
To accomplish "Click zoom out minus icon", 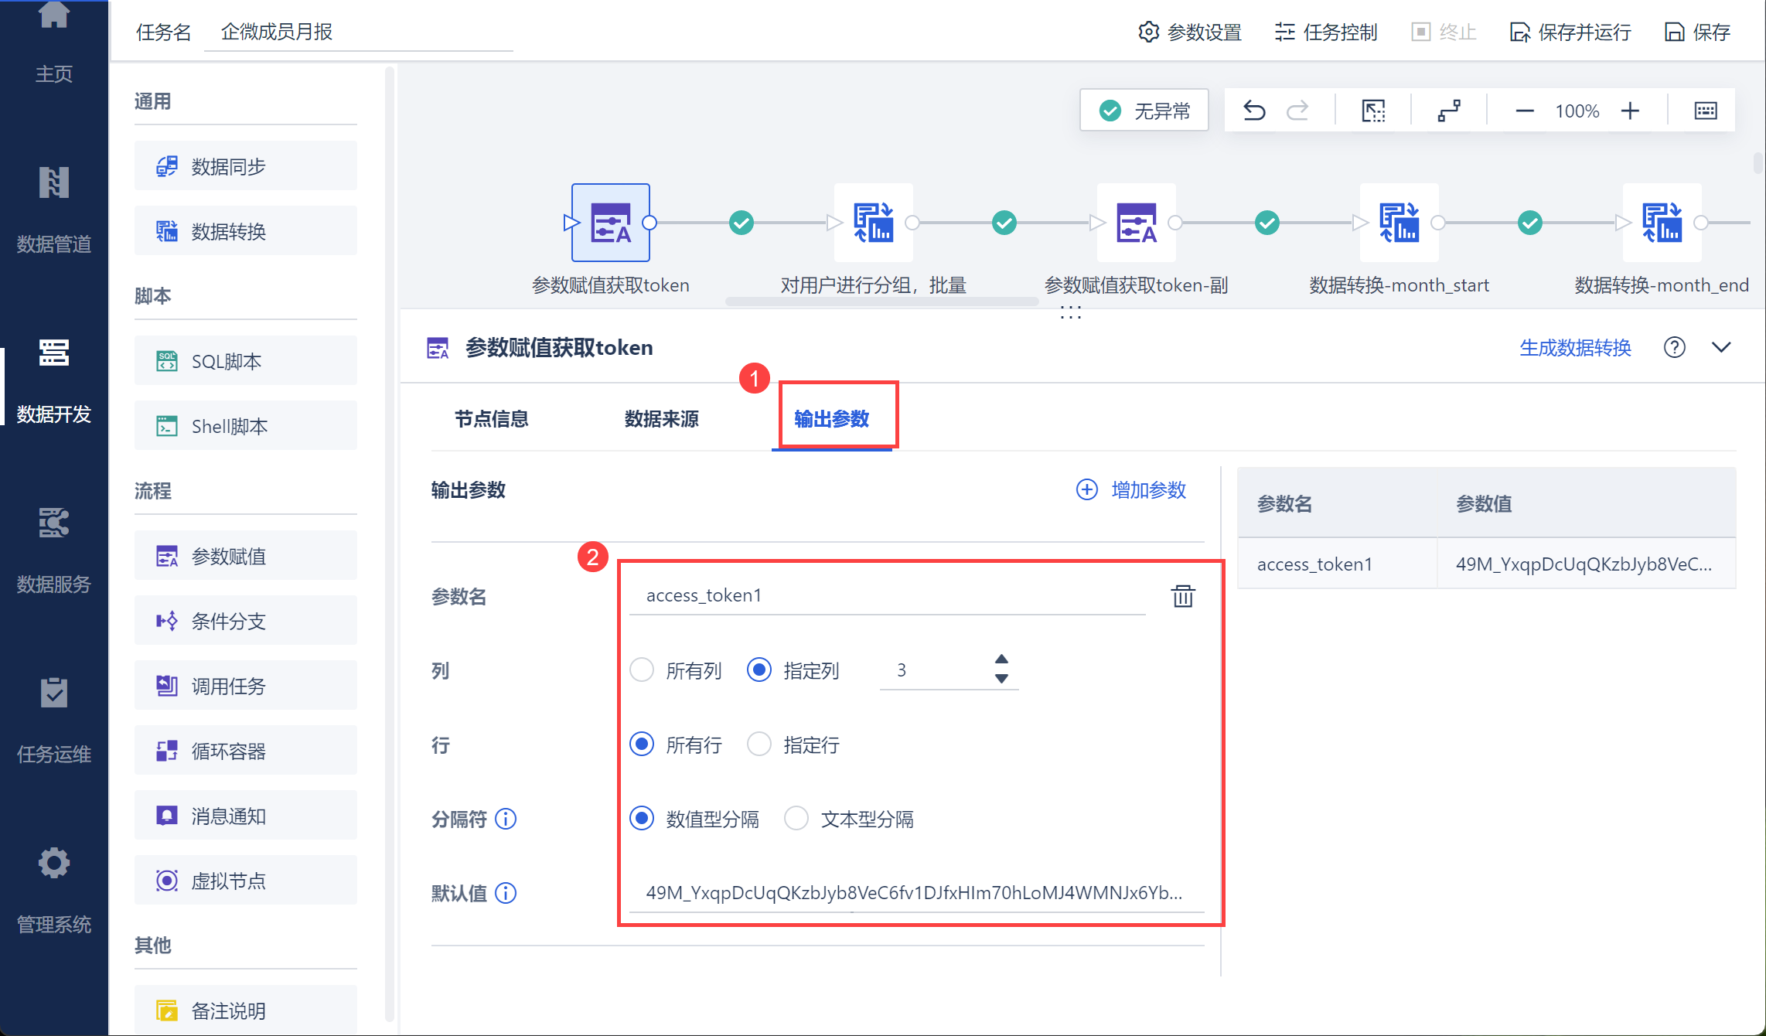I will click(x=1524, y=111).
